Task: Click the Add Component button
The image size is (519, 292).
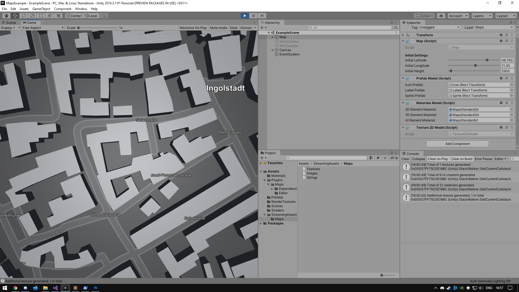Action: coord(457,144)
